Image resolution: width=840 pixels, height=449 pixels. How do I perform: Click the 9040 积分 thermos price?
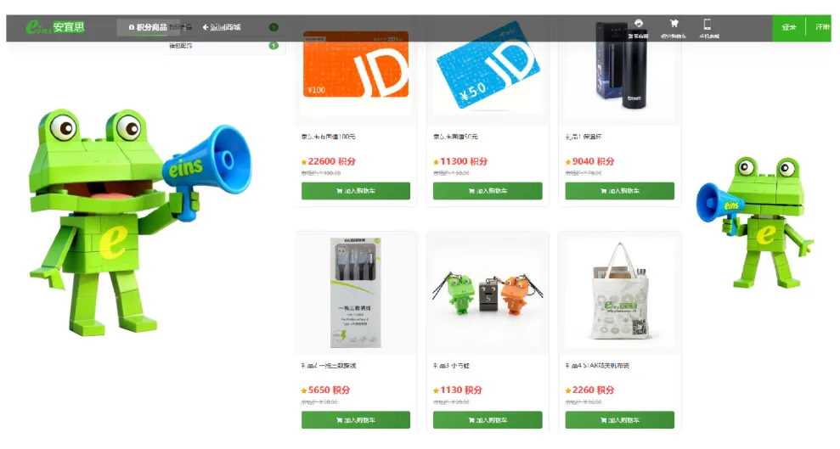pyautogui.click(x=589, y=161)
